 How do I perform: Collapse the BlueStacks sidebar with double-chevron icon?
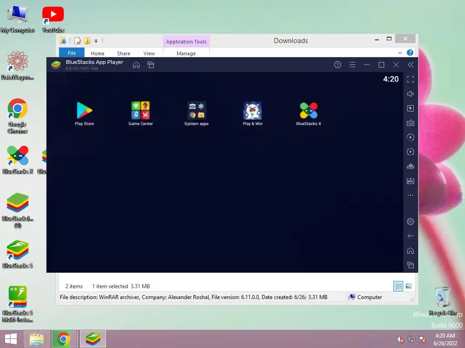coord(411,65)
